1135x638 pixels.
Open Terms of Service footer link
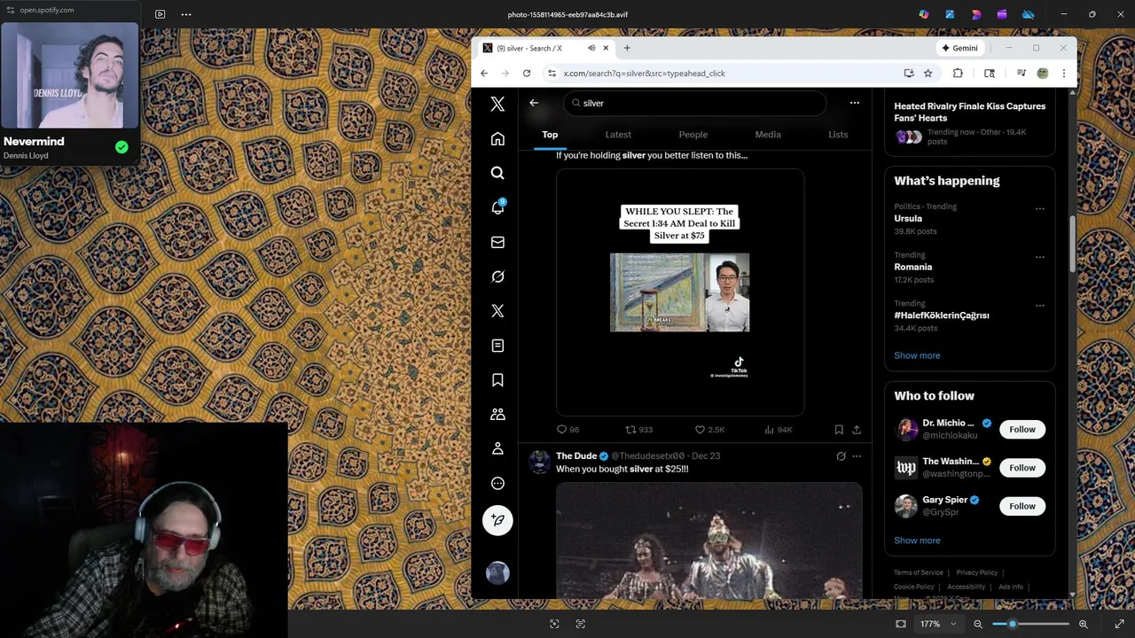919,572
